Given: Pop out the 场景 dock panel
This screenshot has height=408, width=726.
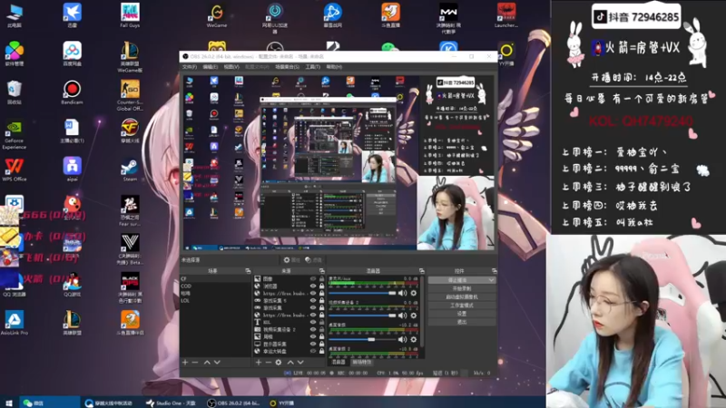Looking at the screenshot, I should pos(248,271).
